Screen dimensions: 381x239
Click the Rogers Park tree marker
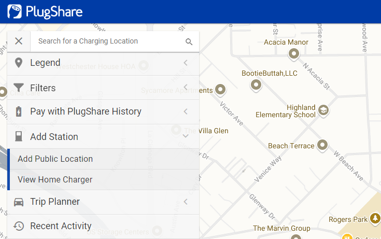click(375, 218)
